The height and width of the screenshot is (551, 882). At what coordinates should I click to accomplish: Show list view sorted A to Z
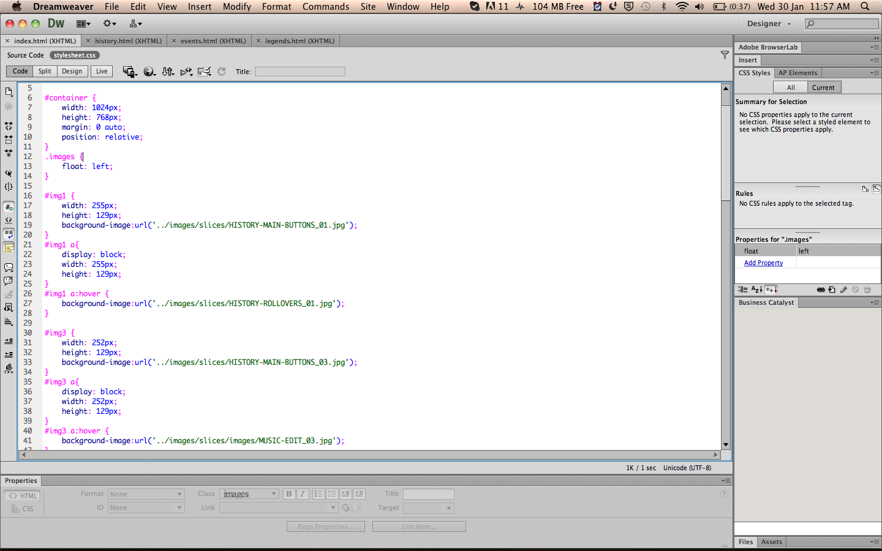(x=756, y=290)
